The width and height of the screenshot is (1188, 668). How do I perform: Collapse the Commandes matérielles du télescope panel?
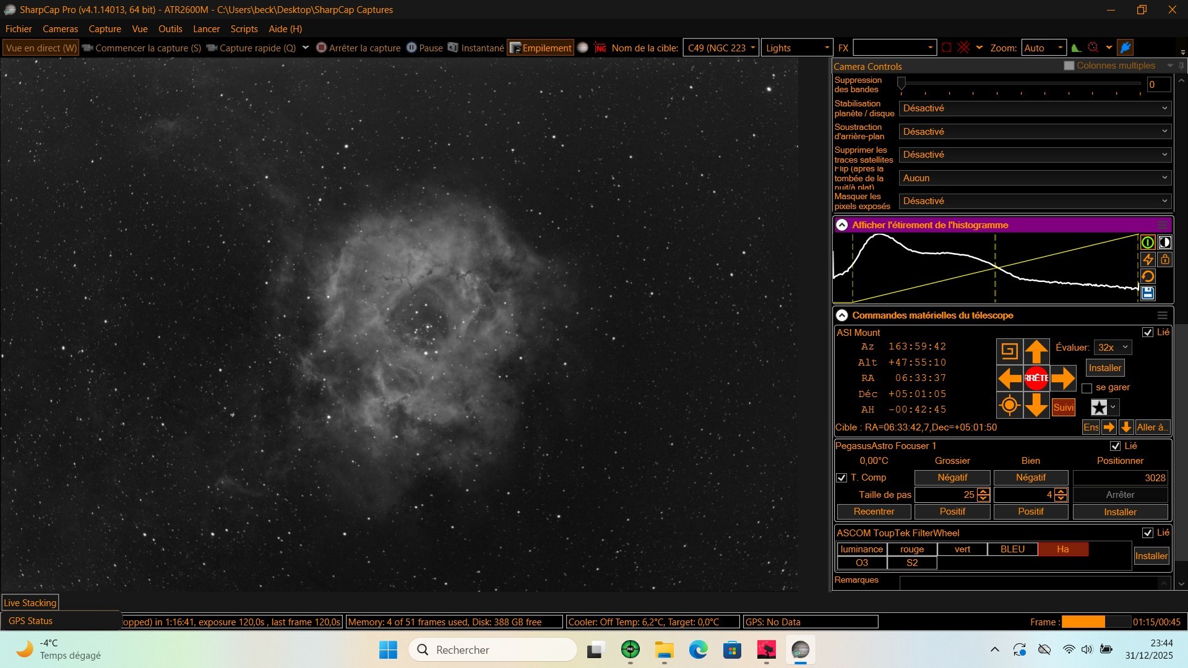[x=841, y=315]
